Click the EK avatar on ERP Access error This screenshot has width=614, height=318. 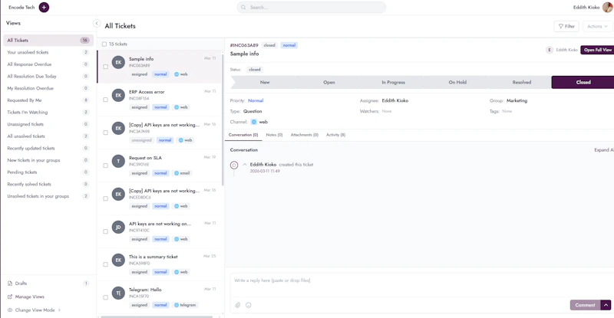click(118, 95)
